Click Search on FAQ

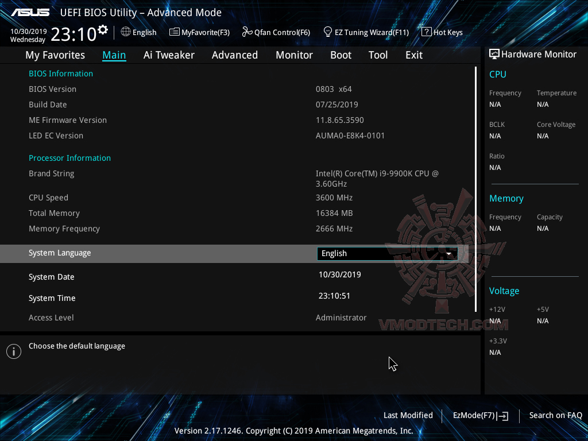point(555,415)
